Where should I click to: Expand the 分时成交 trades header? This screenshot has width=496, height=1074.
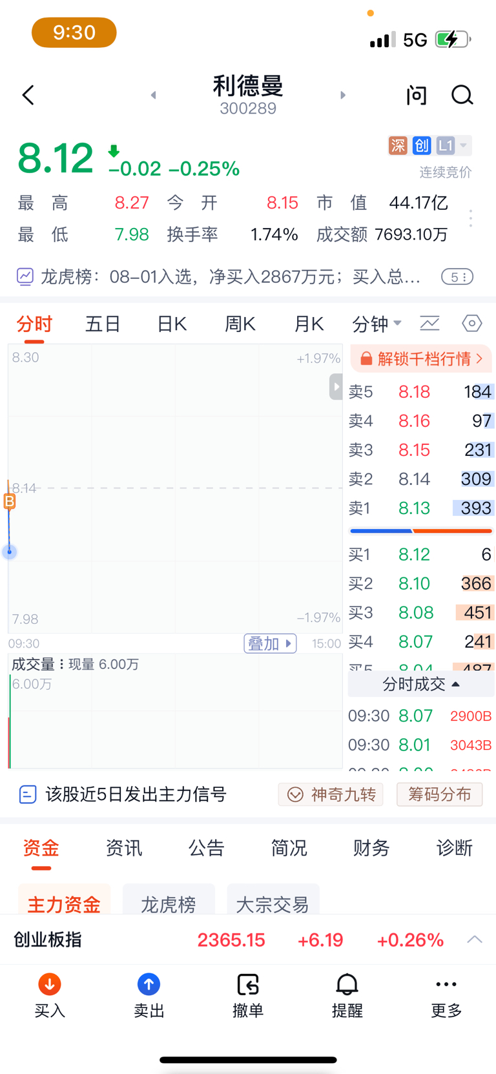pos(421,684)
